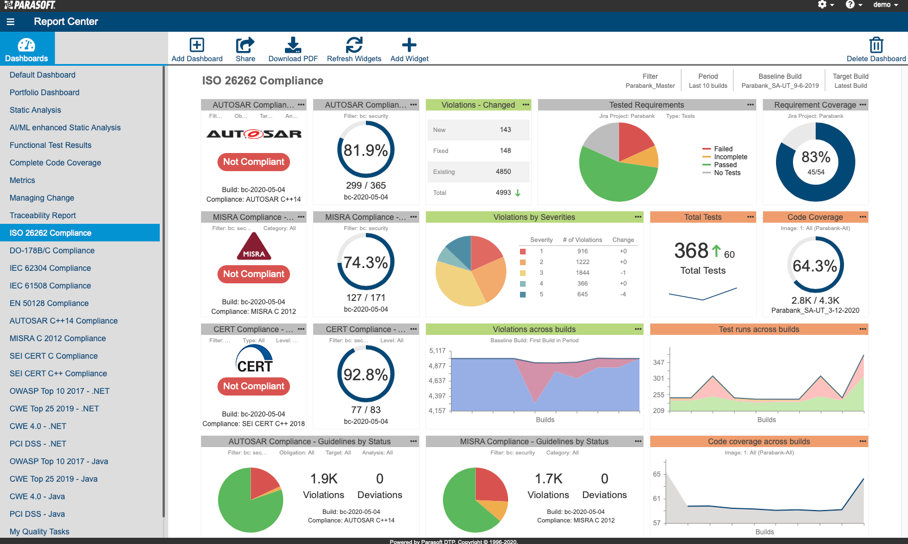
Task: Click the 83% requirement coverage donut
Action: tap(816, 162)
